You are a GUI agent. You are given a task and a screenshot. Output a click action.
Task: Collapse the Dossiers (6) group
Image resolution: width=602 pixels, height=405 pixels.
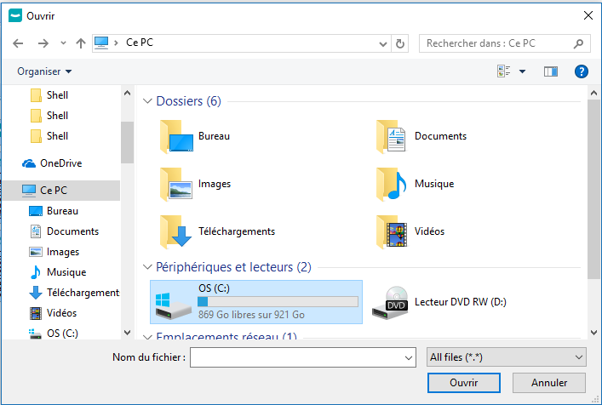coord(148,102)
